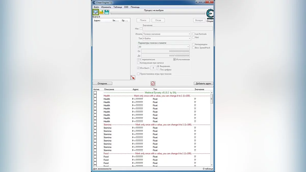Click the red clear list circle icon
Viewport: 306px width, 172px height.
point(153,83)
